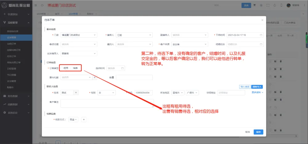This screenshot has height=144, width=308.
Task: Click the plus icon next to 意向礼服
Action: (95, 78)
